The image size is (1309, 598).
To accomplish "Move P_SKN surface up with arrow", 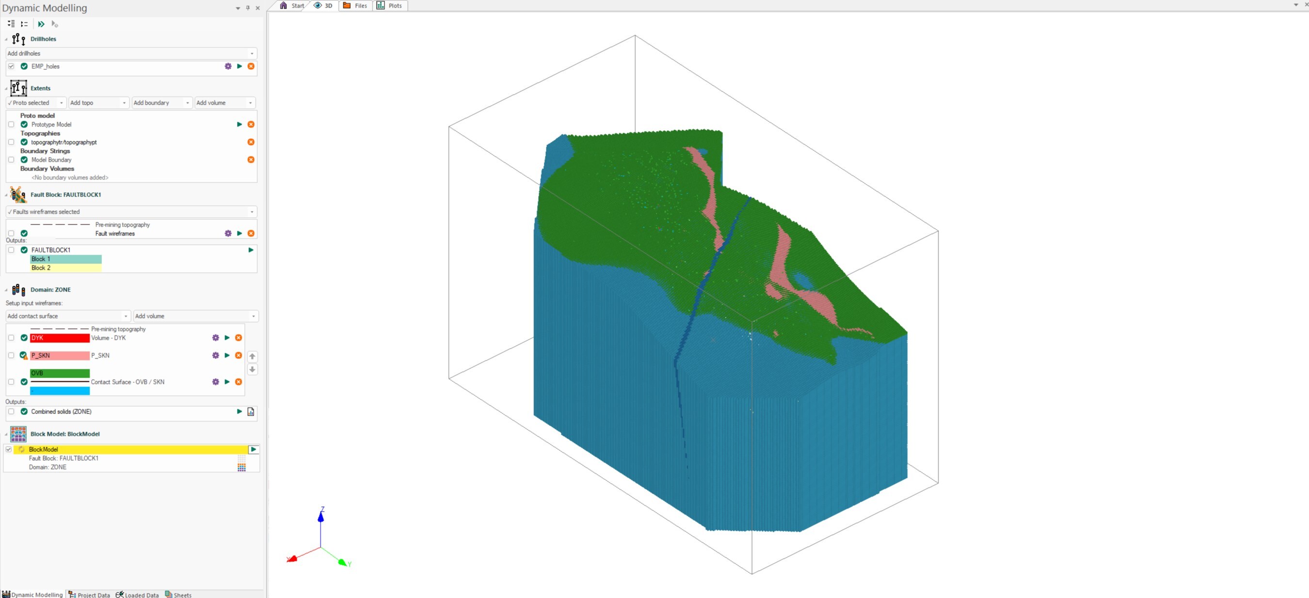I will [x=252, y=356].
